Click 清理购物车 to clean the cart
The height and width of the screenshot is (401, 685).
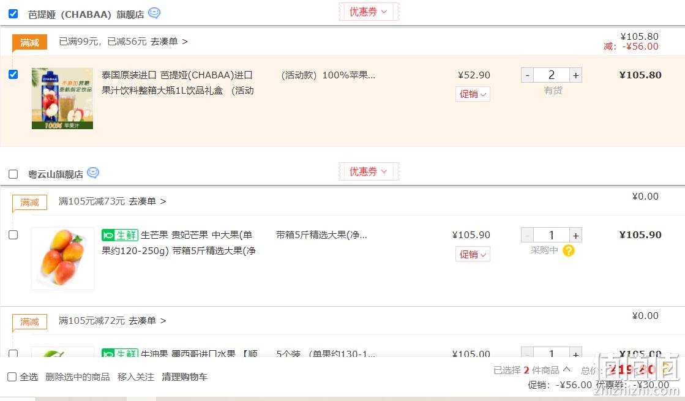[x=184, y=377]
